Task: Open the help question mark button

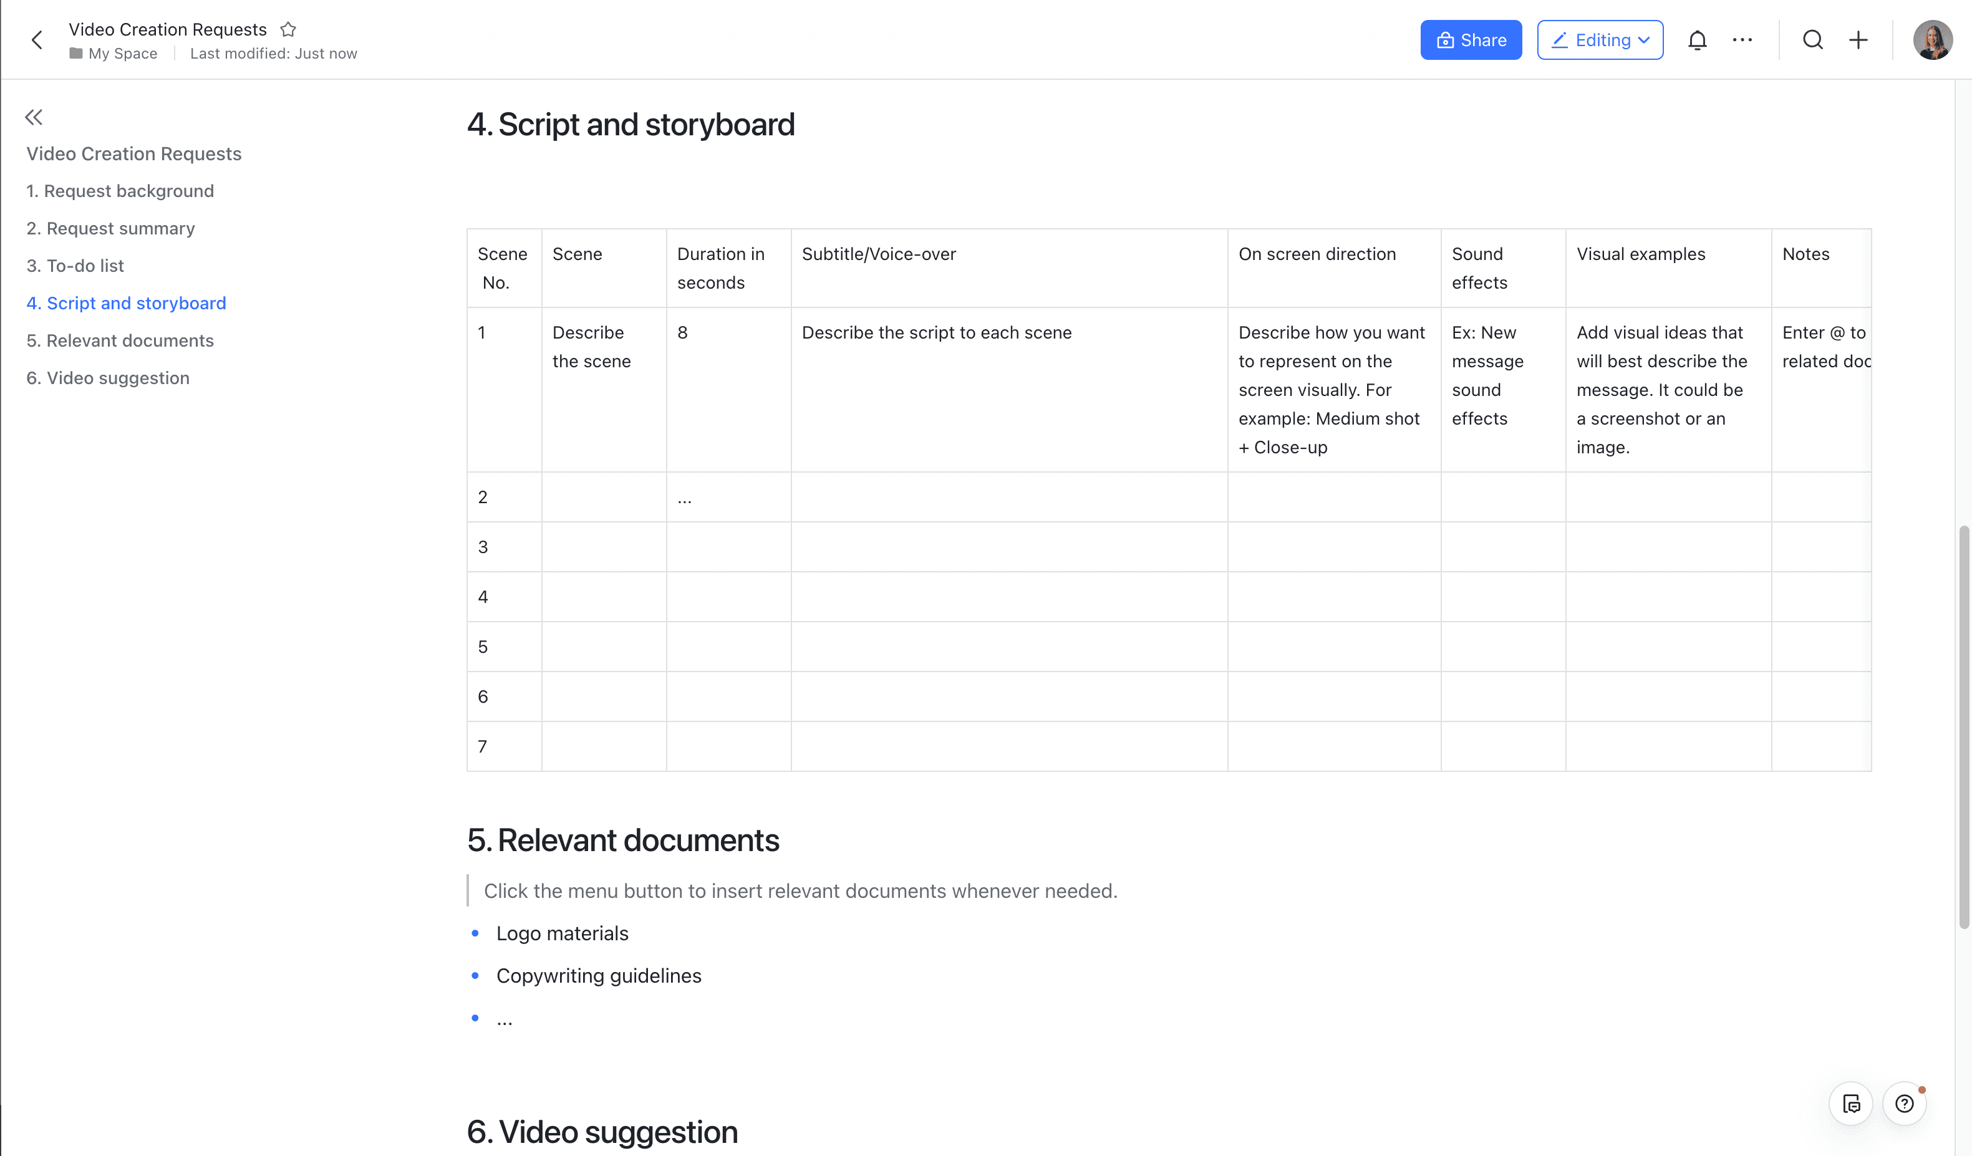Action: click(1904, 1104)
